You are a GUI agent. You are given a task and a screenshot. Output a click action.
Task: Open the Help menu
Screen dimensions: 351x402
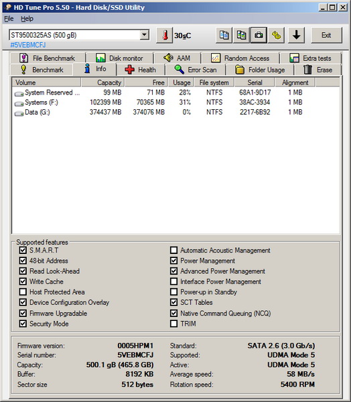click(27, 19)
